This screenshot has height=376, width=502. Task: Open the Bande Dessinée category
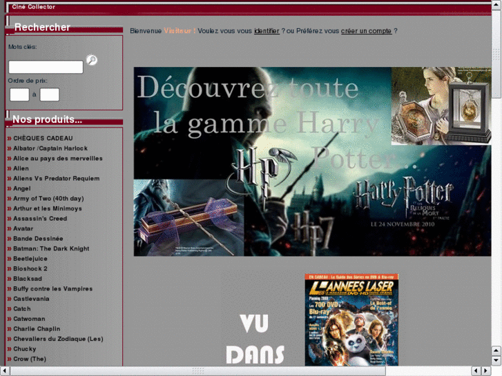[38, 239]
